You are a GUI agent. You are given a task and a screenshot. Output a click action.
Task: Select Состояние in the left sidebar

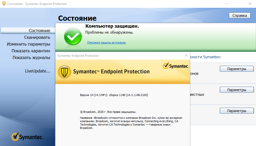pos(28,31)
